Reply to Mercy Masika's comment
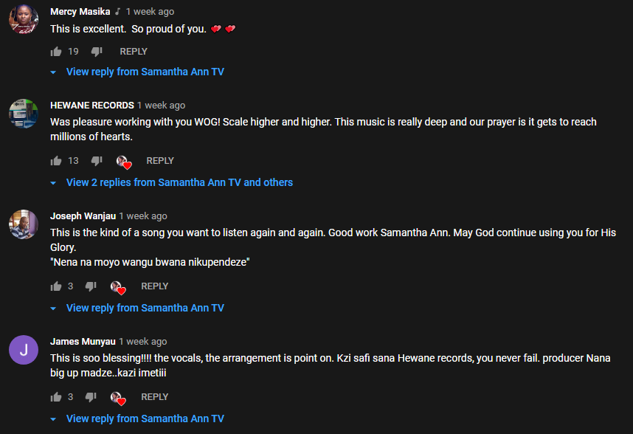The height and width of the screenshot is (434, 633). pos(134,52)
